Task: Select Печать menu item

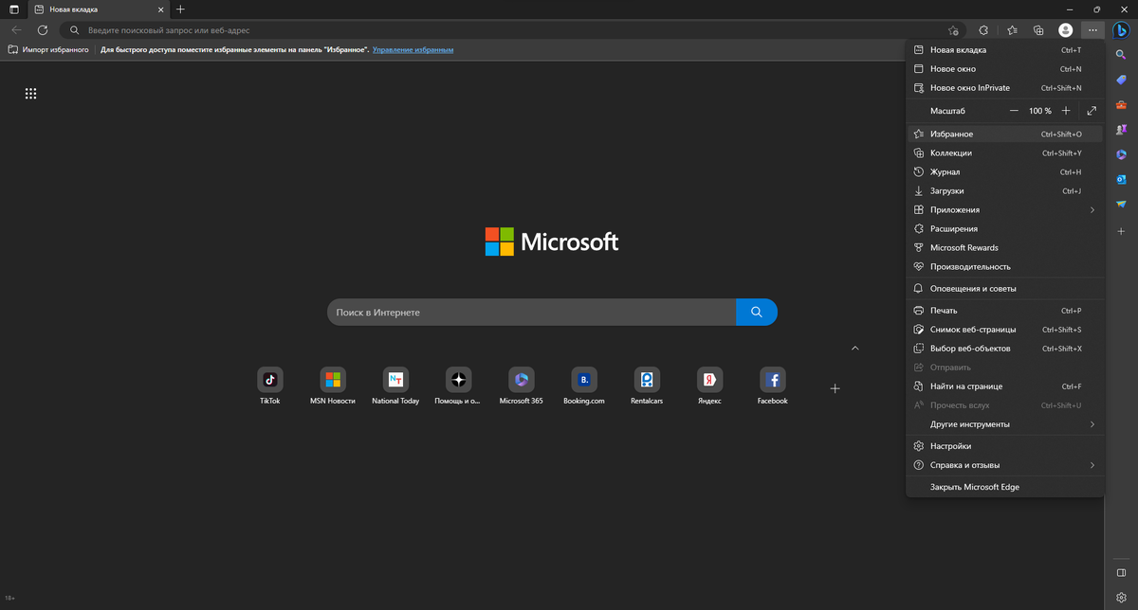Action: click(1005, 311)
